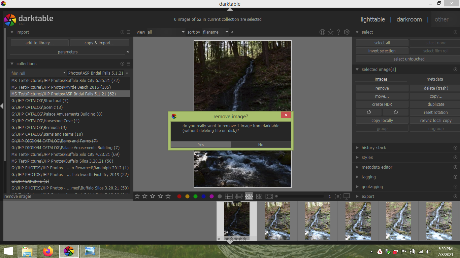Viewport: 460px width, 258px height.
Task: Confirm removal with Yes button
Action: [201, 144]
